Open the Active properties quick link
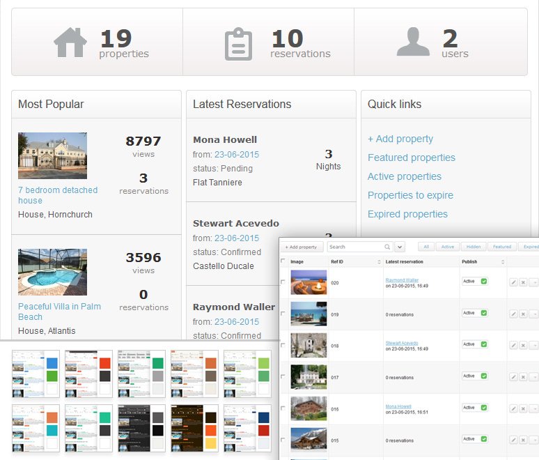This screenshot has width=539, height=460. (405, 176)
